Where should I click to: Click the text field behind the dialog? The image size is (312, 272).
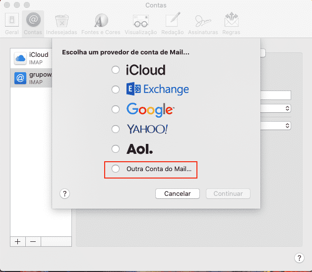click(276, 95)
